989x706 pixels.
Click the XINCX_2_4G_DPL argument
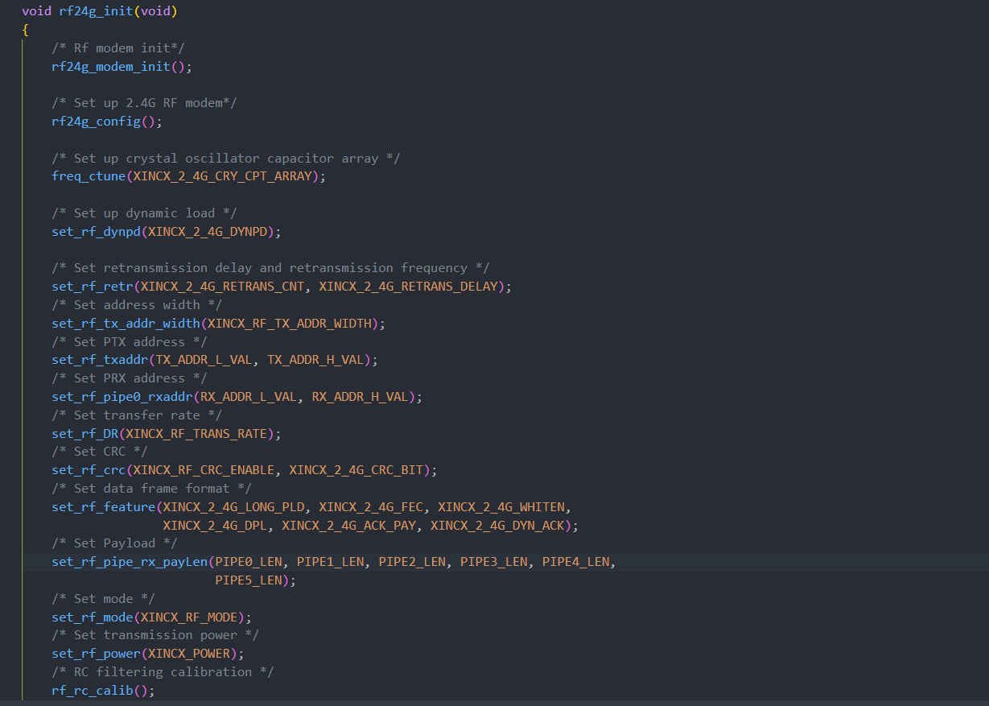coord(215,526)
